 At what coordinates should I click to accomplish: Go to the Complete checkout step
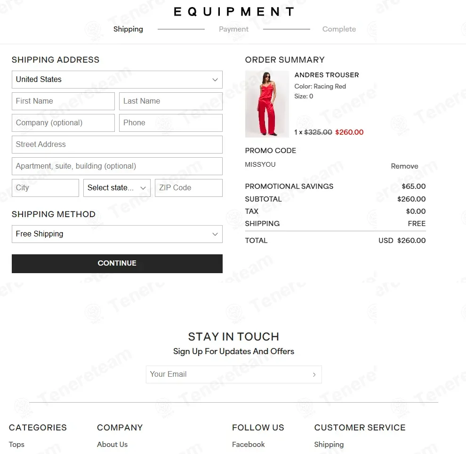339,29
